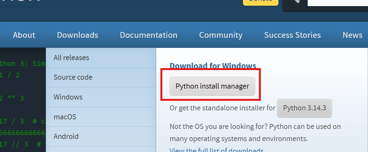The height and width of the screenshot is (152, 368).
Task: Click the text 'Or get the standalone installer for'
Action: click(x=222, y=108)
